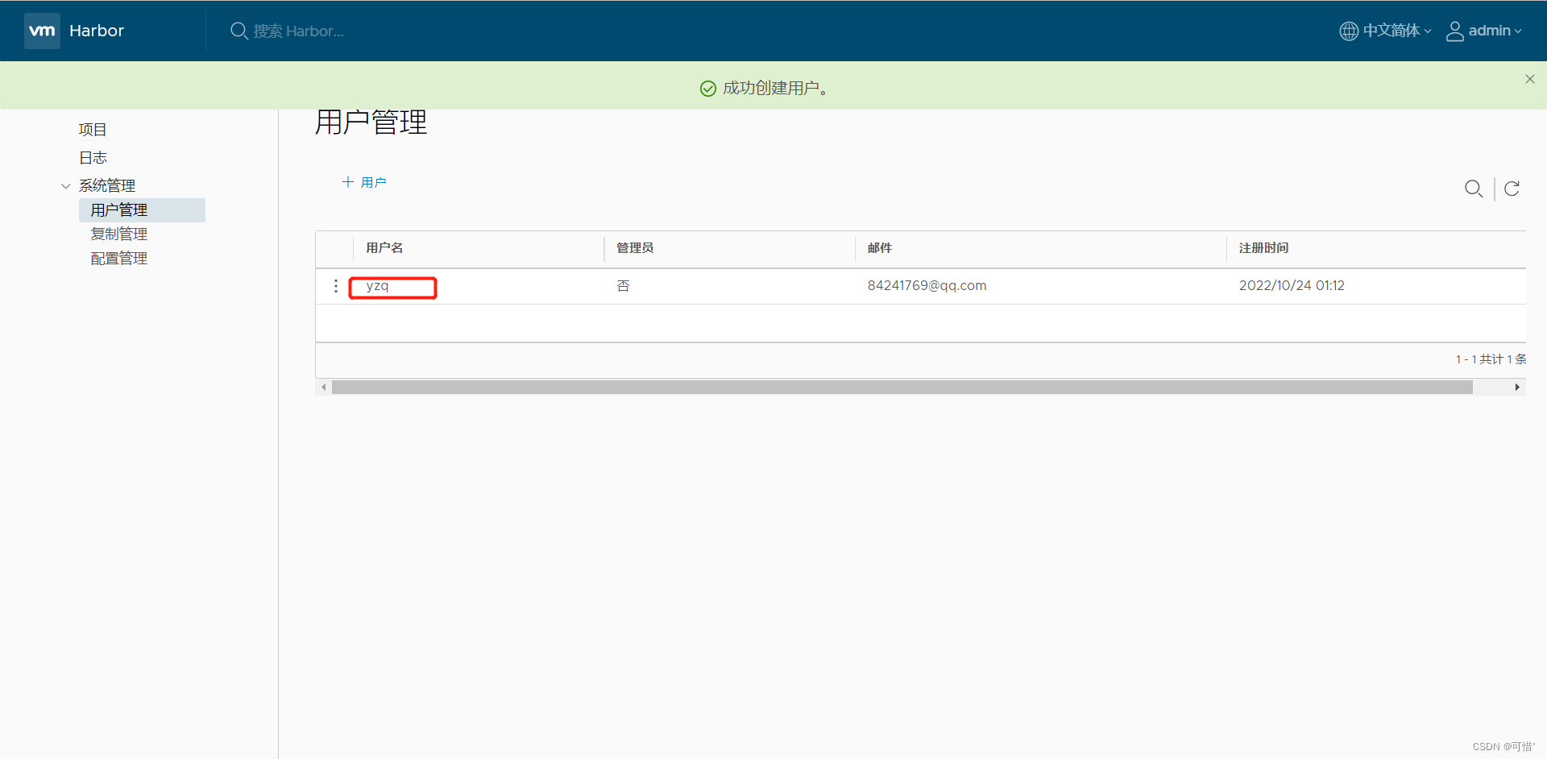Click the Harbor title text in header
Viewport: 1547px width, 759px height.
point(97,31)
